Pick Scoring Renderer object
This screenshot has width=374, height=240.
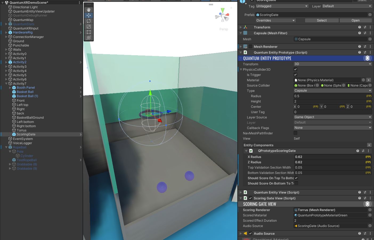coord(370,210)
